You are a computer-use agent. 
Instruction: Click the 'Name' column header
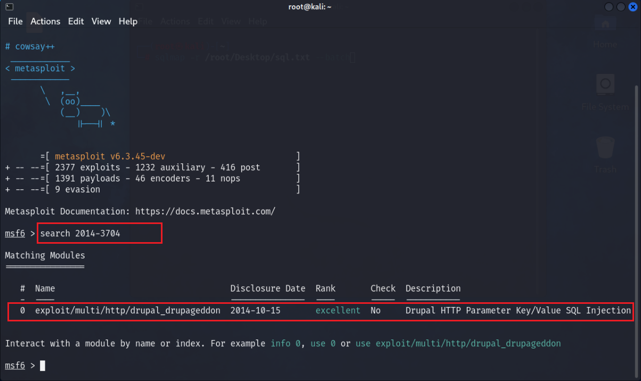(45, 288)
